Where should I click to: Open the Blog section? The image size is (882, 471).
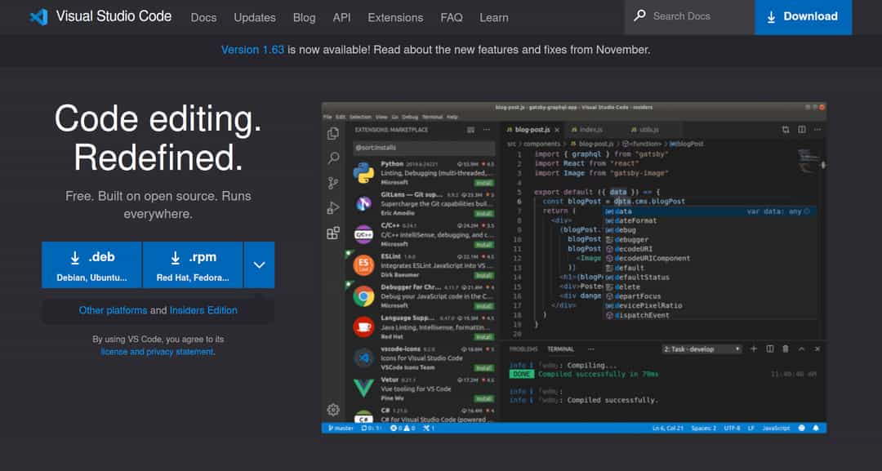[305, 17]
